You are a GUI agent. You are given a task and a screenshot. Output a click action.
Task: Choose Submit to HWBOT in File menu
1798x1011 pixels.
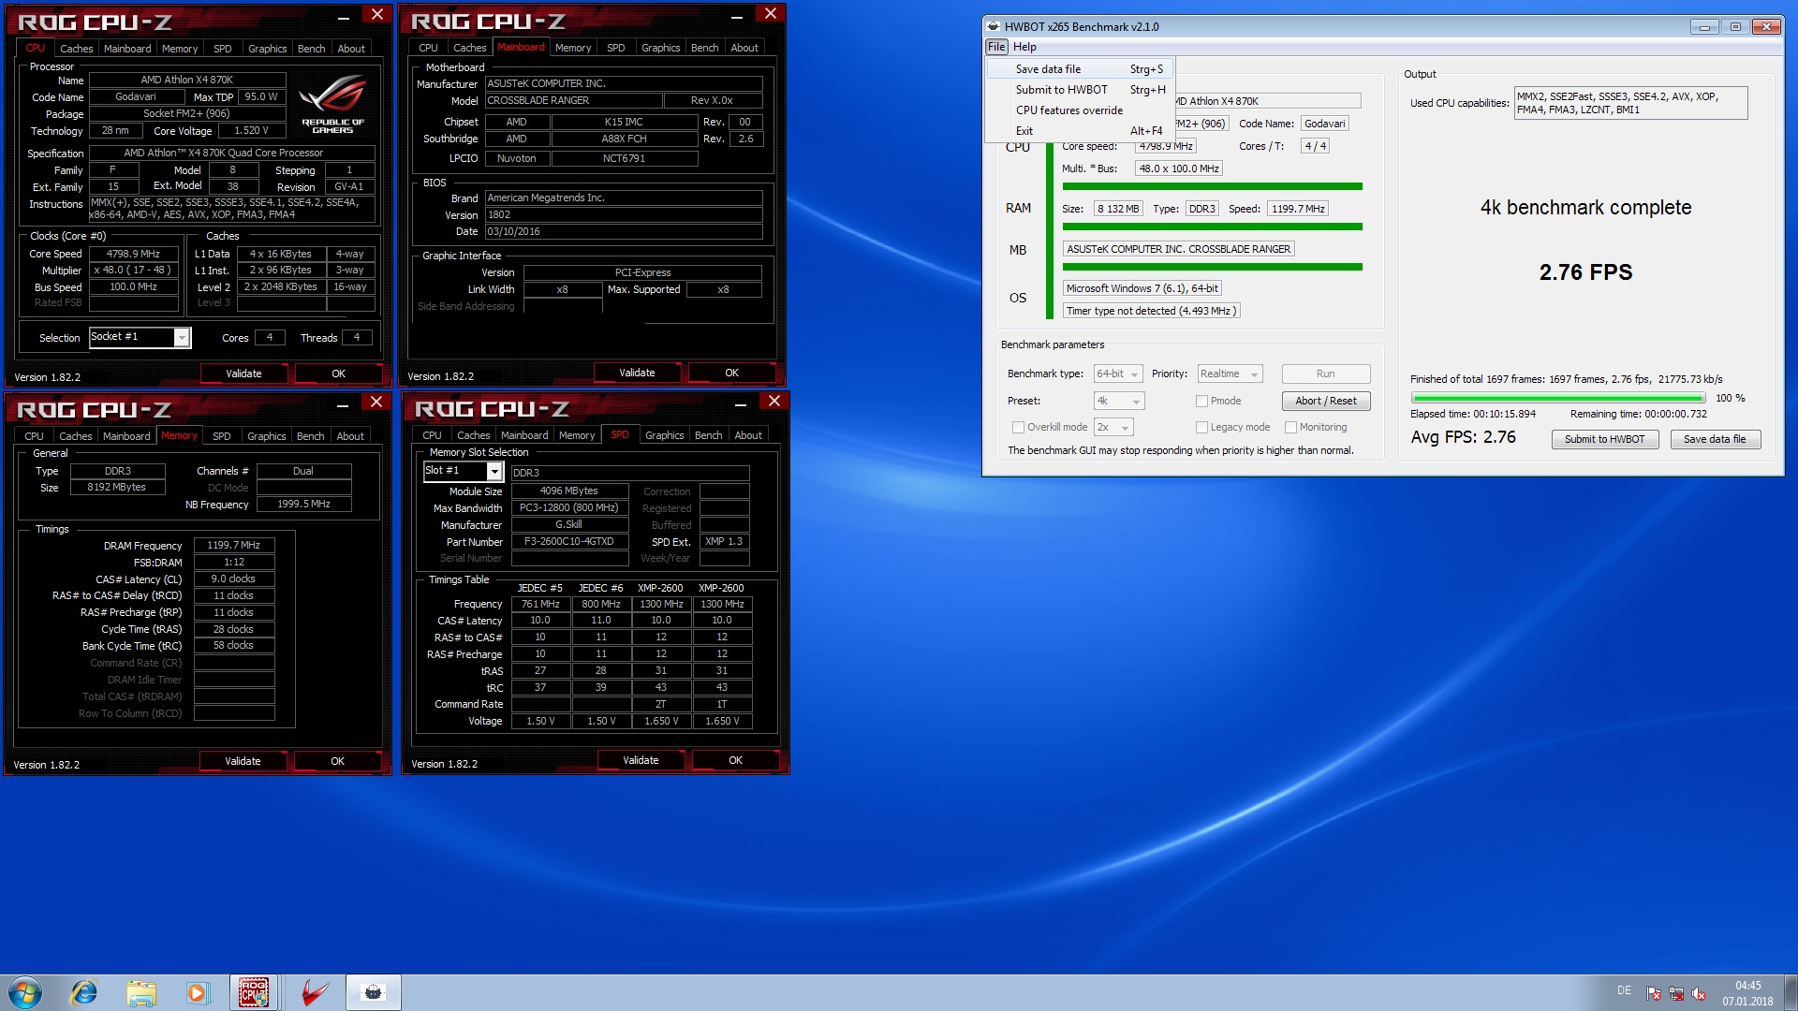coord(1081,90)
